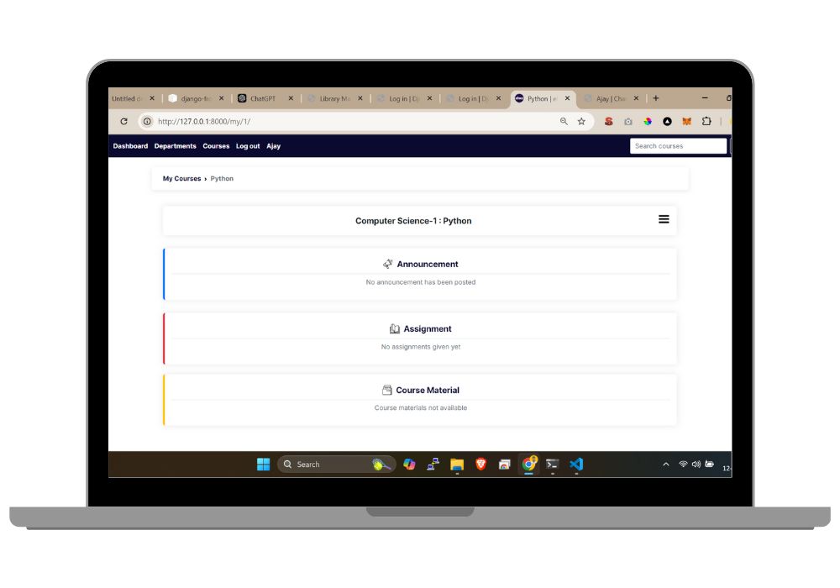Click the browser Extensions puzzle icon

[x=706, y=121]
